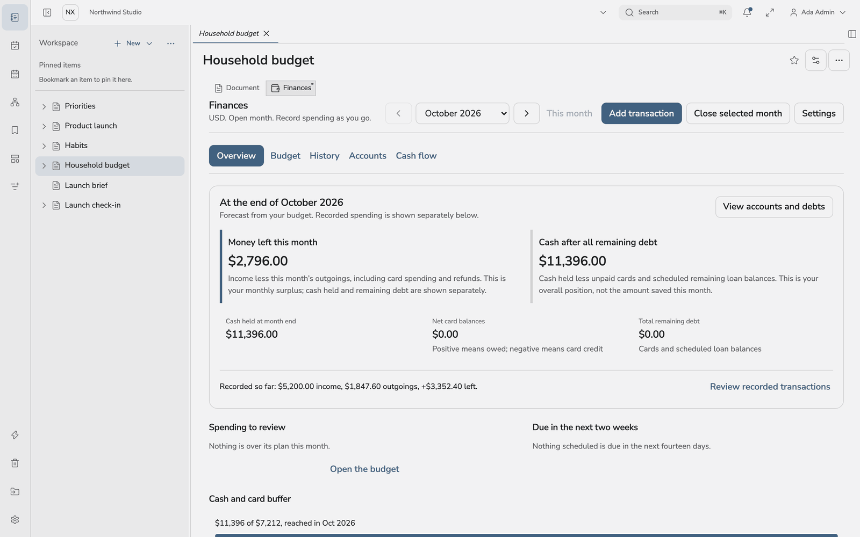Open the bookmarks icon in left rail
The image size is (860, 537).
tap(15, 130)
